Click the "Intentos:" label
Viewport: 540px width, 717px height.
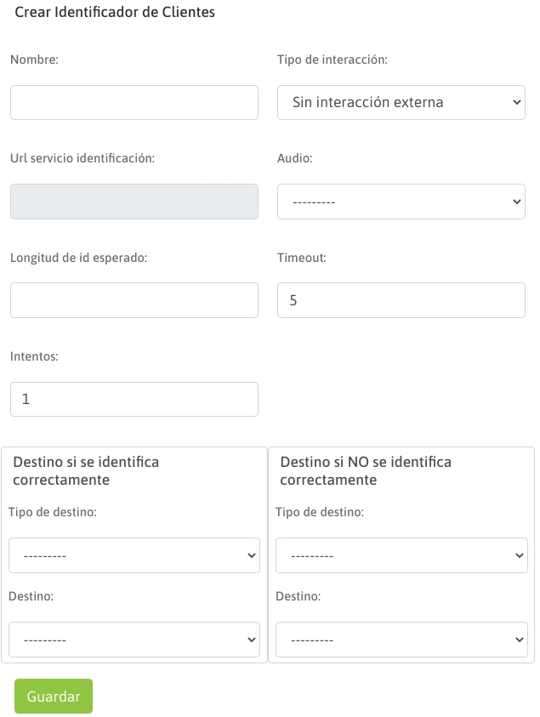pyautogui.click(x=34, y=356)
